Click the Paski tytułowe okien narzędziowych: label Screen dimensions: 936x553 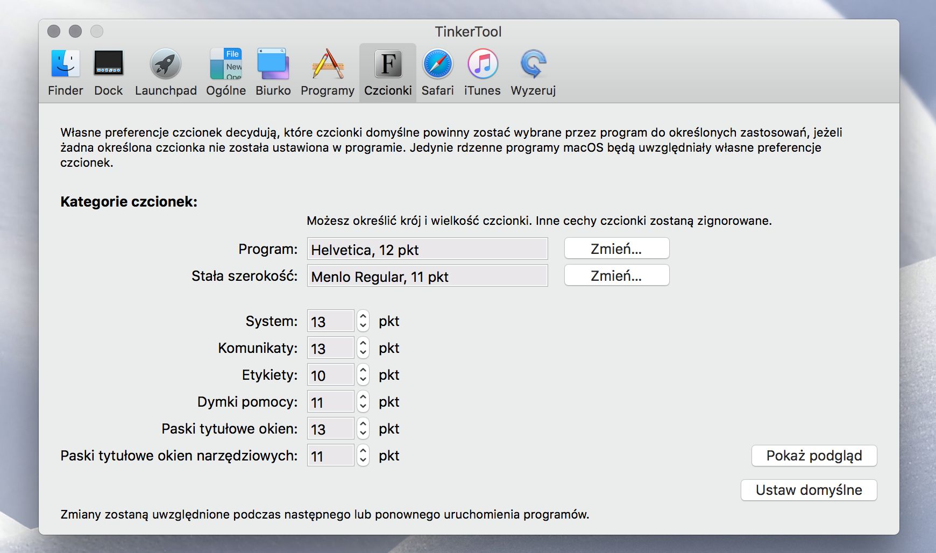click(179, 456)
